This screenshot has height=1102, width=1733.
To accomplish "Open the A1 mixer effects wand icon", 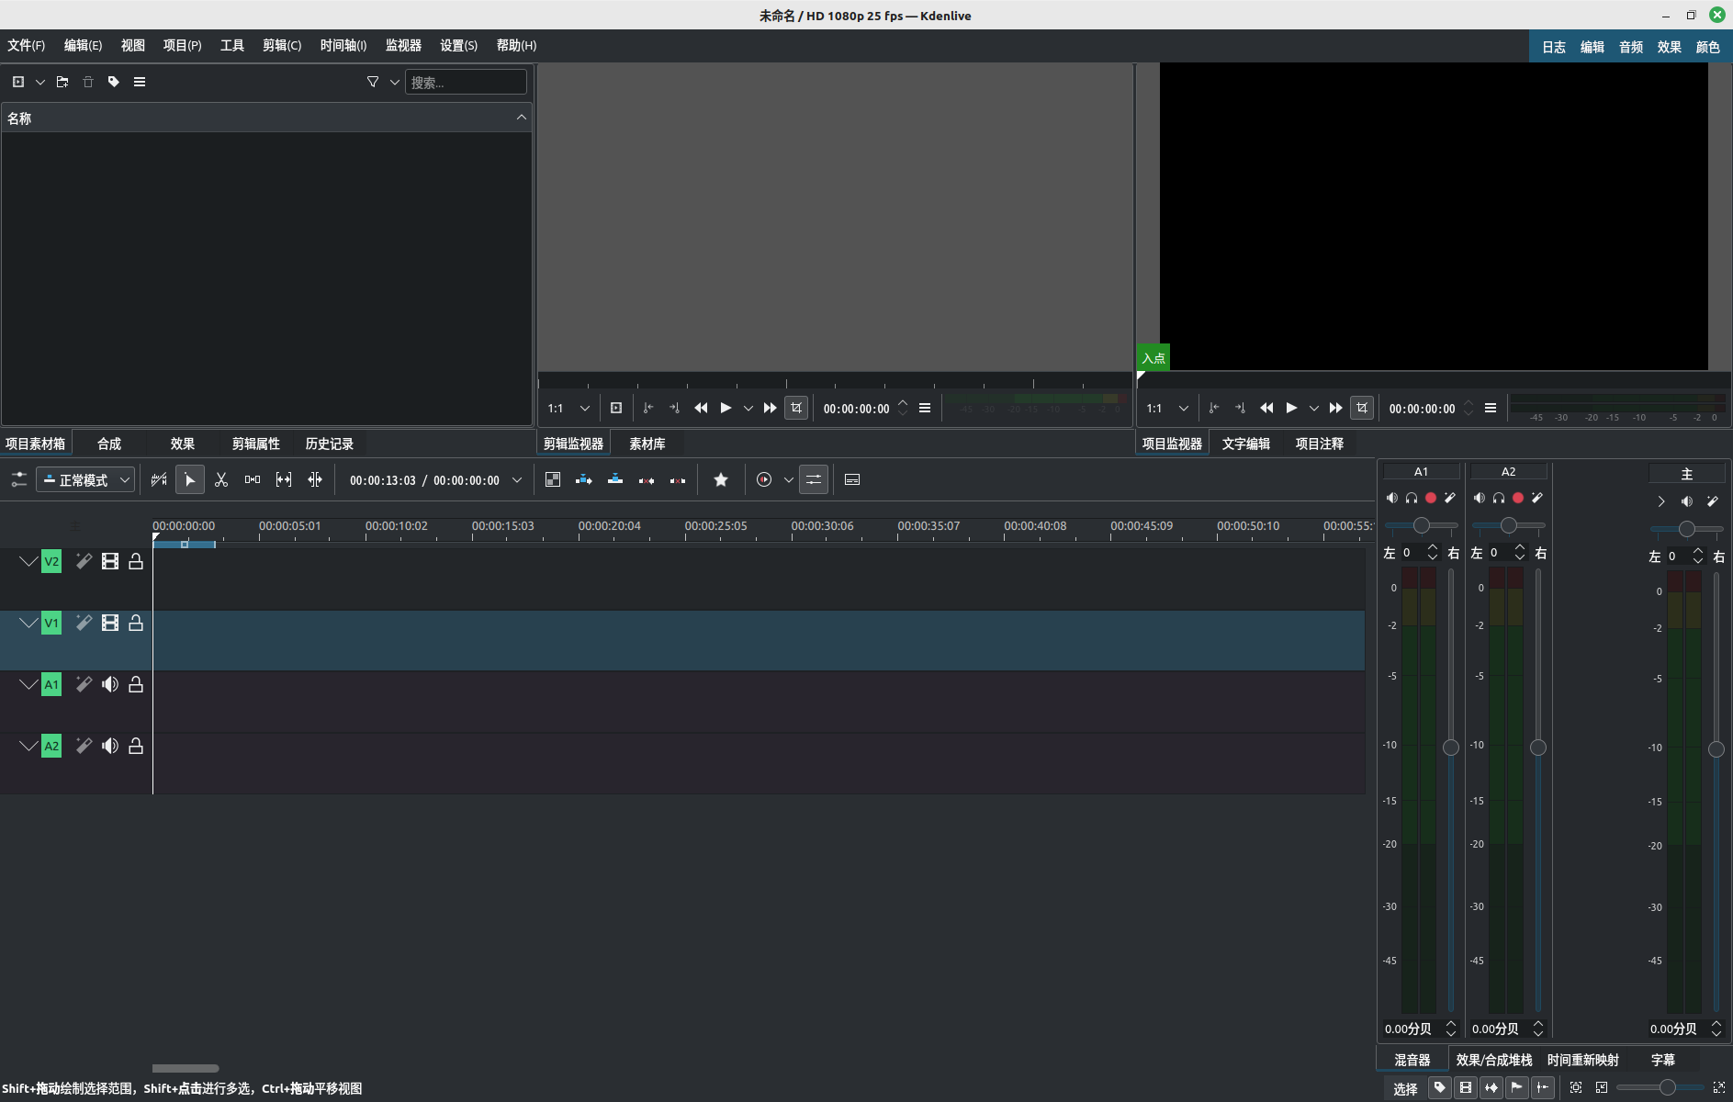I will [x=1450, y=498].
